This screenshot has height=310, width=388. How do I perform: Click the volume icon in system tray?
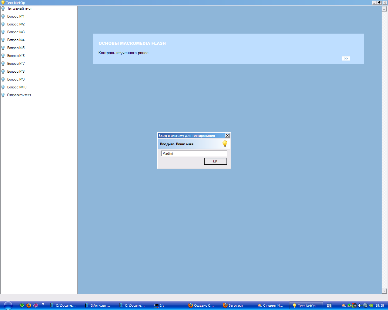point(360,305)
